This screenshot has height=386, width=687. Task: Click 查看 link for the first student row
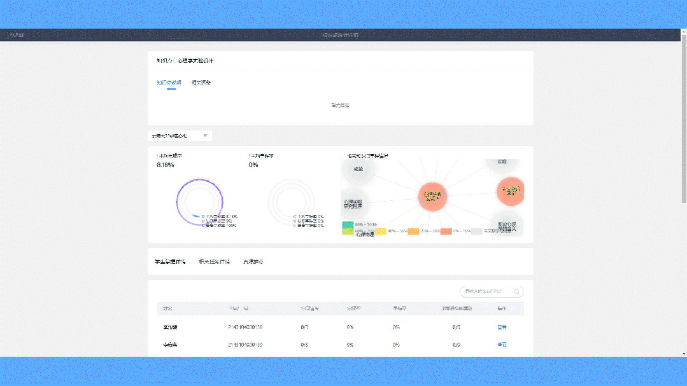(x=502, y=327)
